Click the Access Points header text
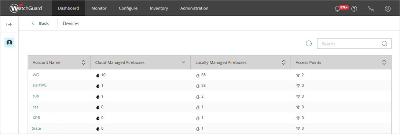400x134 pixels. coord(308,62)
